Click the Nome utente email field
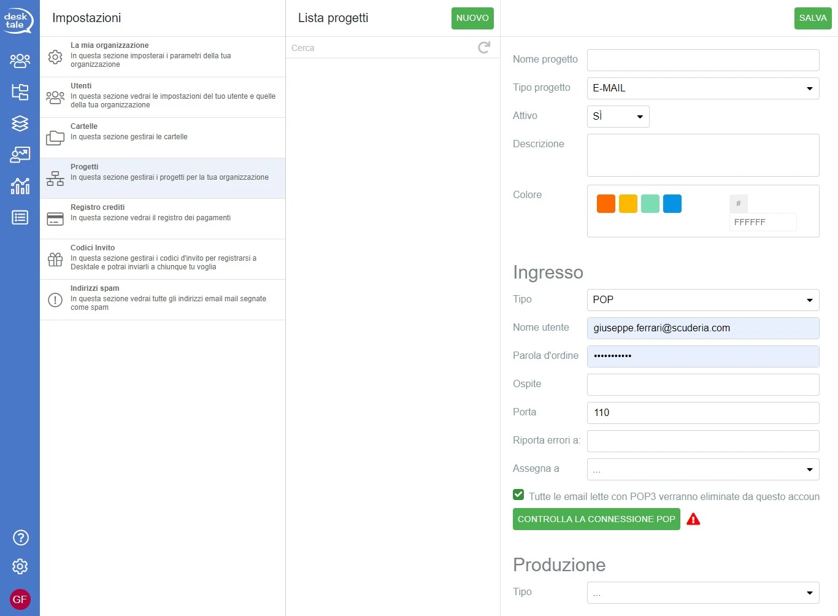This screenshot has width=838, height=616. pyautogui.click(x=703, y=328)
